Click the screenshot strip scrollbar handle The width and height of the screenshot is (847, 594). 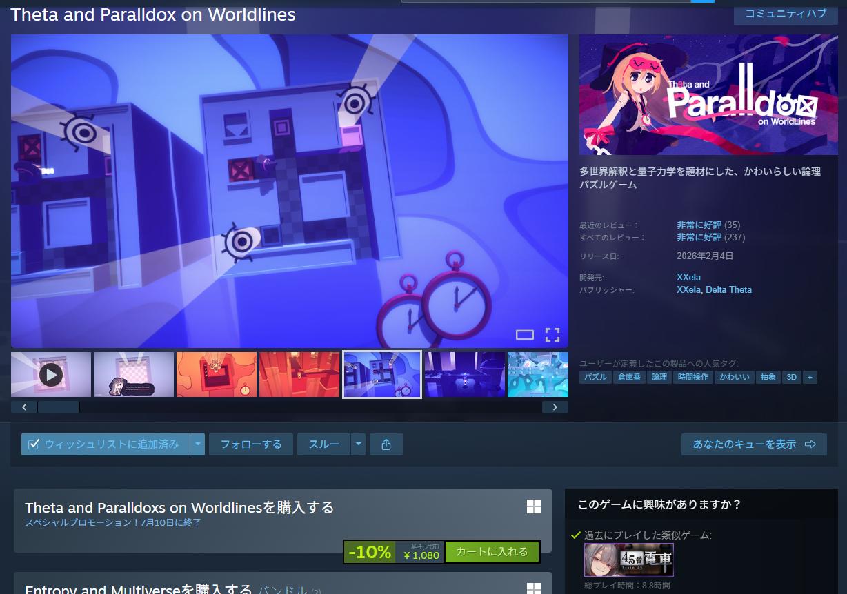(59, 407)
